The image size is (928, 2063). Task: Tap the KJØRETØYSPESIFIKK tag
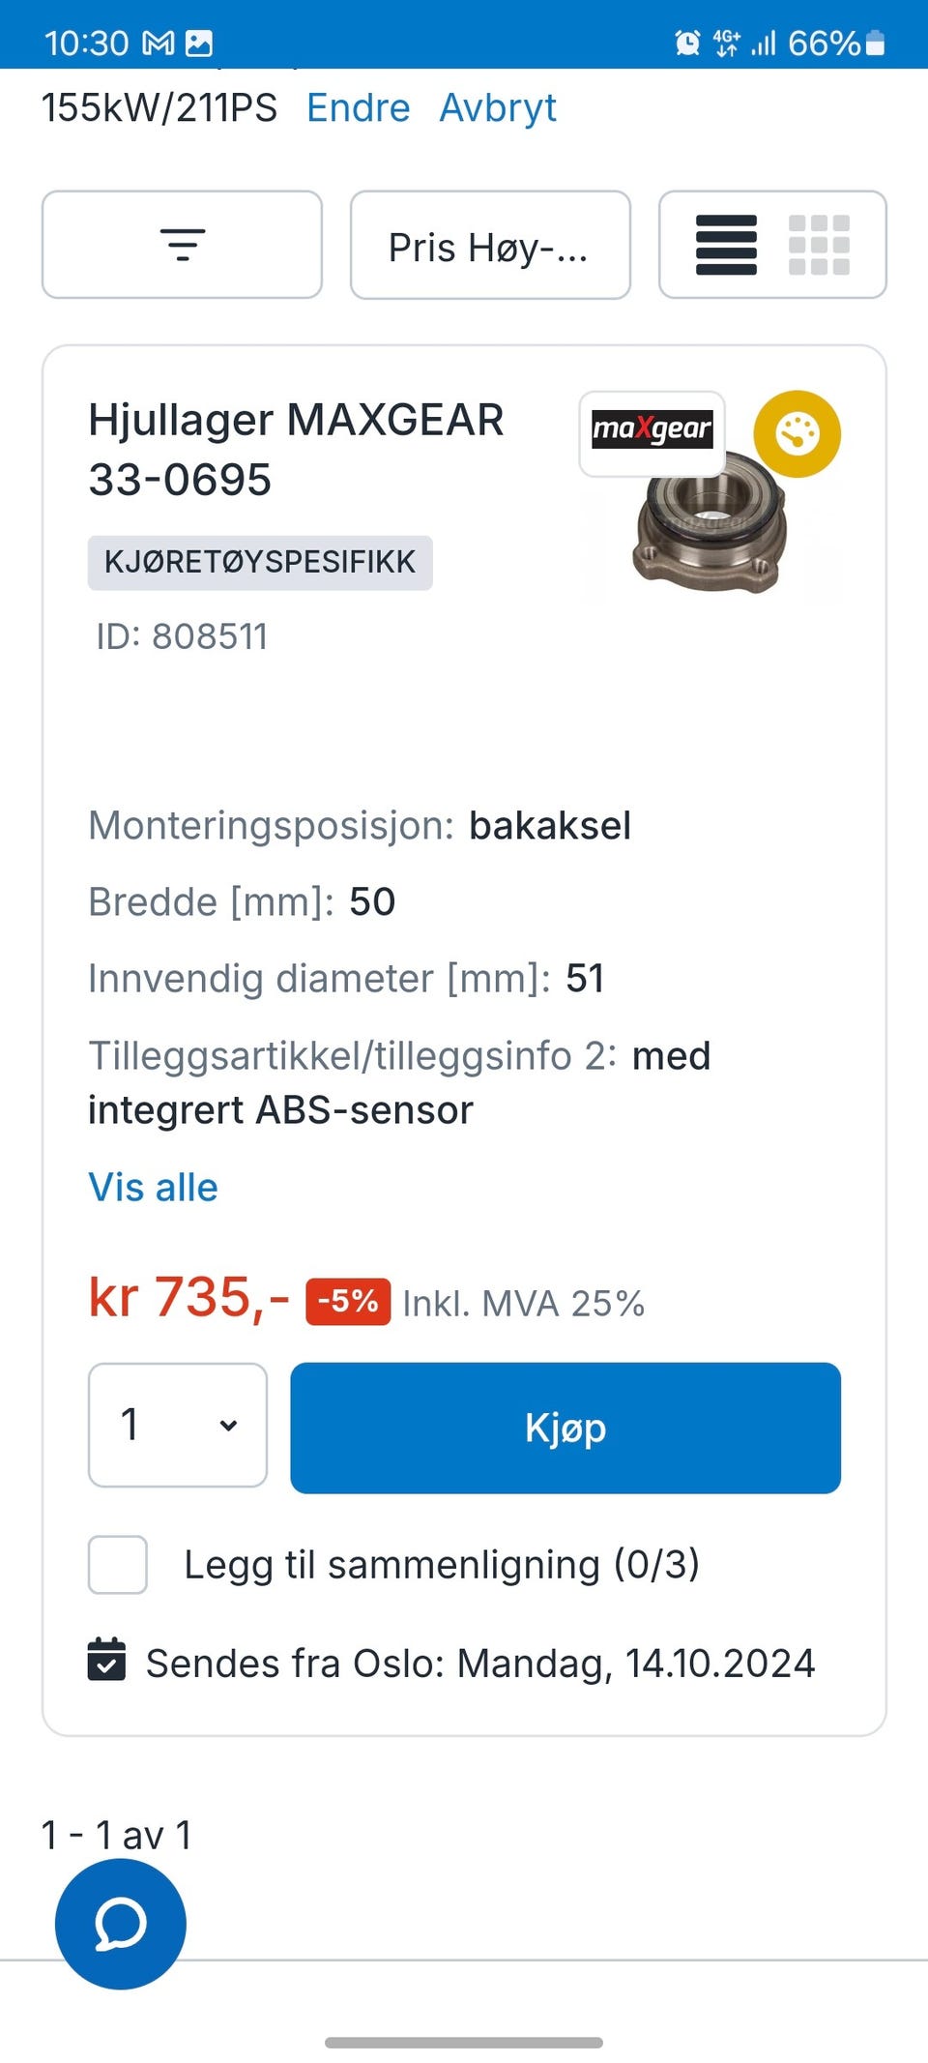click(x=260, y=562)
